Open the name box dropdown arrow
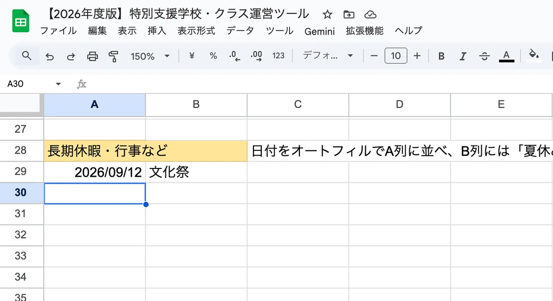Image resolution: width=553 pixels, height=301 pixels. point(58,84)
